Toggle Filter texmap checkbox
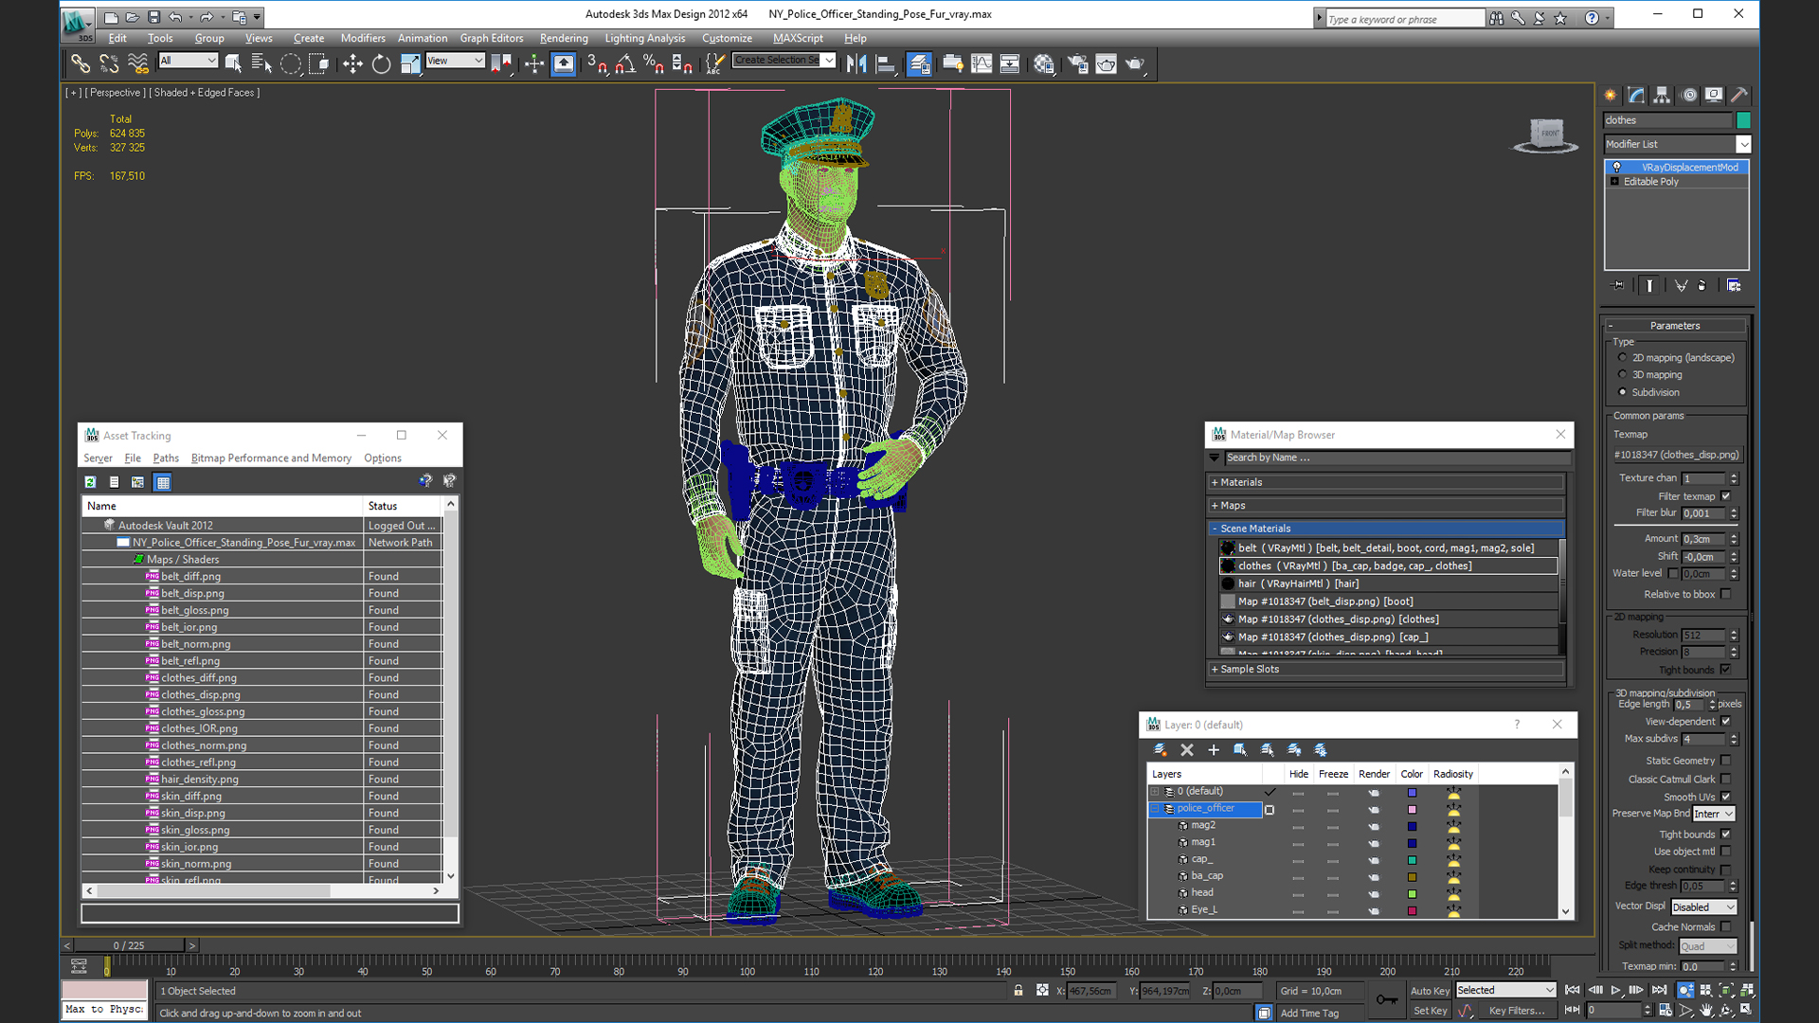The height and width of the screenshot is (1023, 1819). [1725, 495]
